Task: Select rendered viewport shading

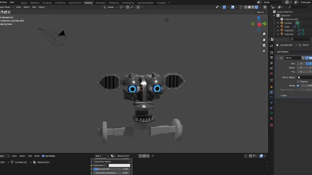Action: 257,7
